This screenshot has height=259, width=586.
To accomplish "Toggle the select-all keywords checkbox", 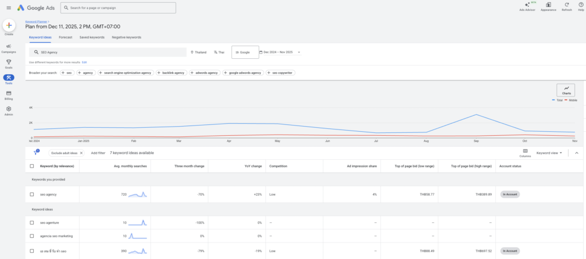I will pos(32,166).
